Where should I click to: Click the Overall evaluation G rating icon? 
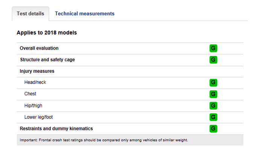click(x=213, y=48)
